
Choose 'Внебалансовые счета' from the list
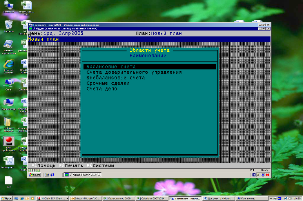[x=116, y=78]
